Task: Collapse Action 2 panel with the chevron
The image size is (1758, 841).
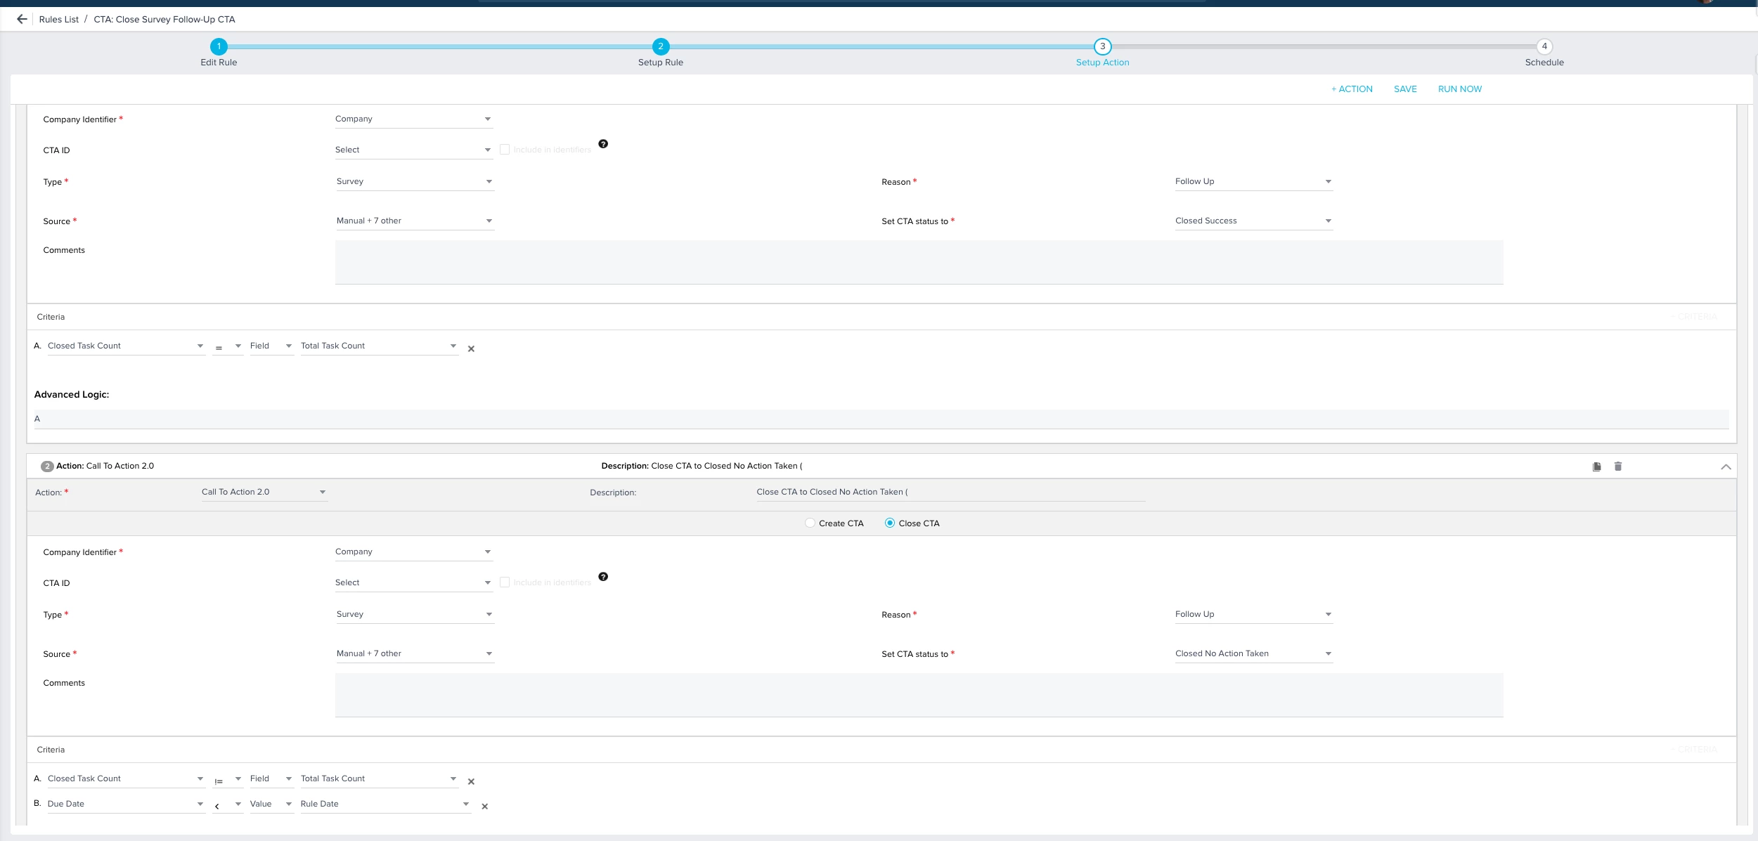Action: click(1725, 467)
